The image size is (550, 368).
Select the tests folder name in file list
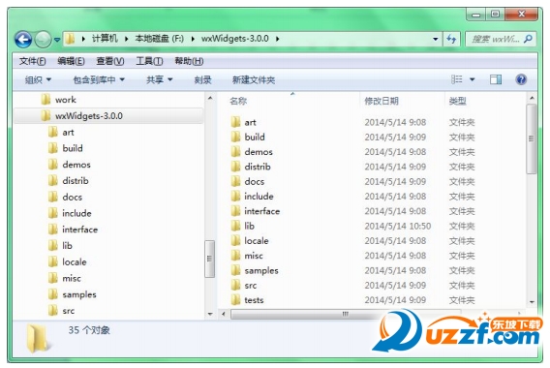(x=254, y=300)
